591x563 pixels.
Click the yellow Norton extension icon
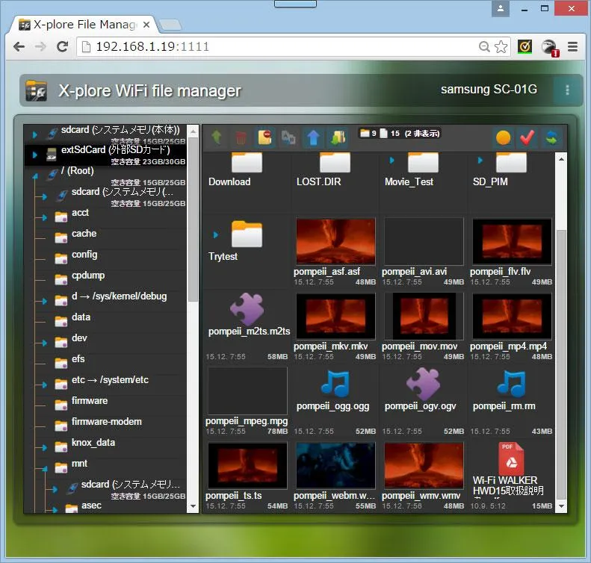525,47
